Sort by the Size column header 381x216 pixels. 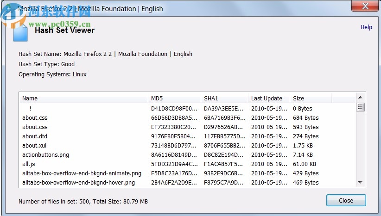coord(311,98)
